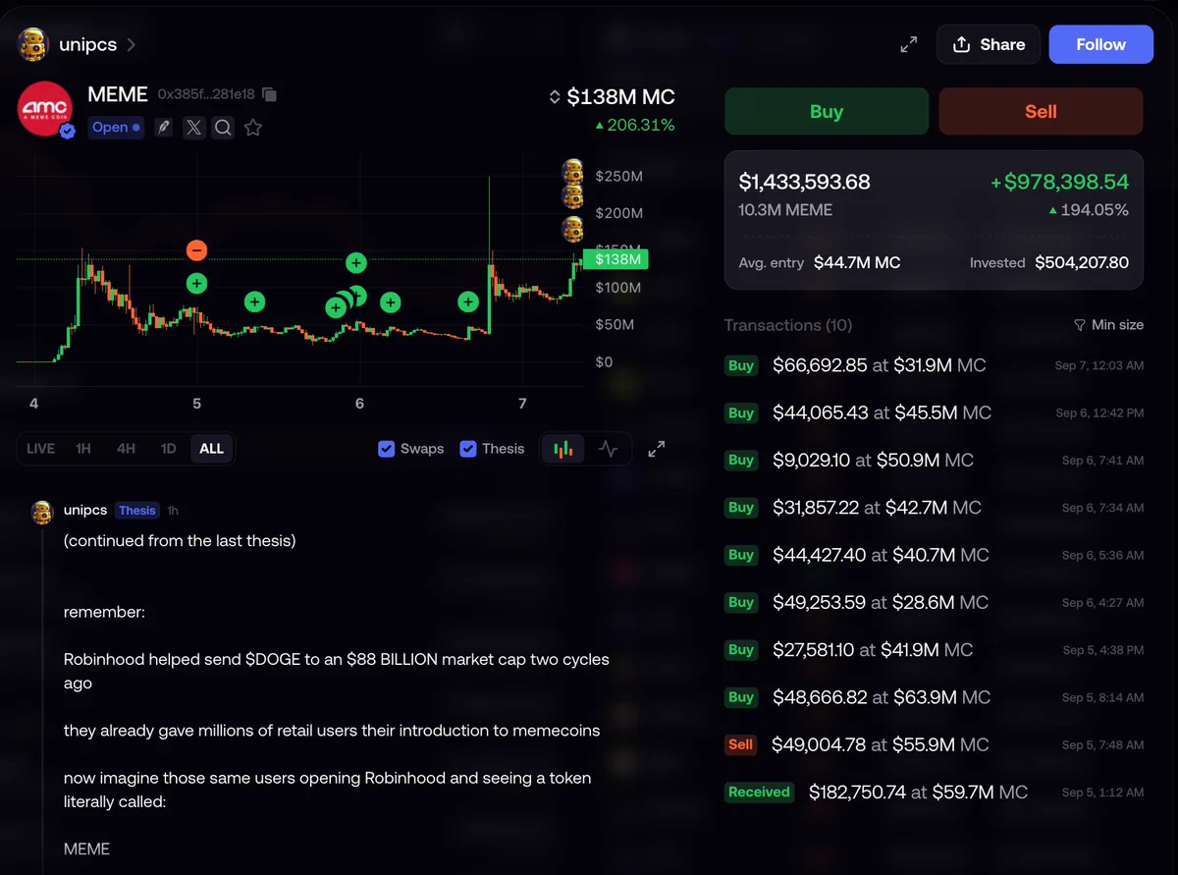Image resolution: width=1178 pixels, height=875 pixels.
Task: Click the lowest thesis avatar near $150M
Action: tap(572, 231)
